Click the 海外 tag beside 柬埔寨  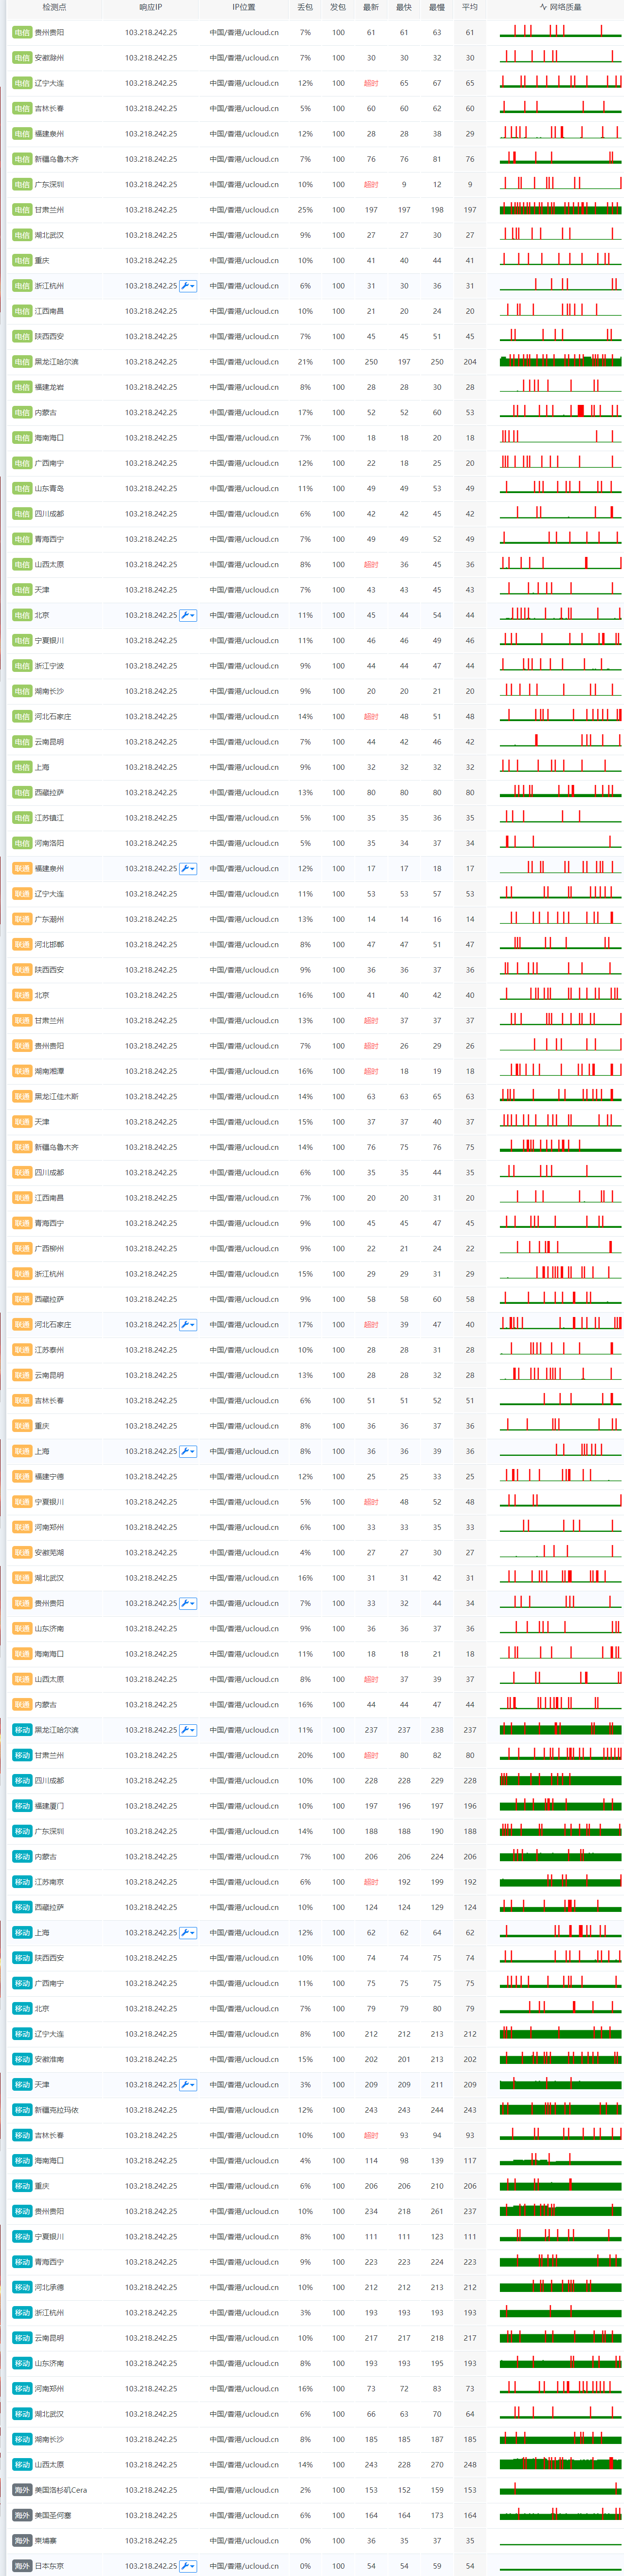point(22,2540)
